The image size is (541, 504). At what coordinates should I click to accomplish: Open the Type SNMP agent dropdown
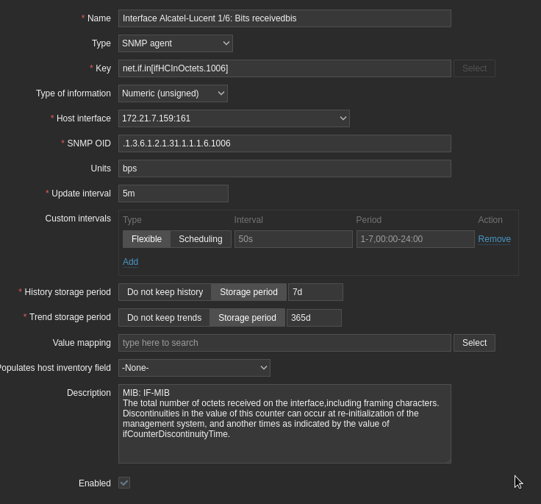[175, 43]
